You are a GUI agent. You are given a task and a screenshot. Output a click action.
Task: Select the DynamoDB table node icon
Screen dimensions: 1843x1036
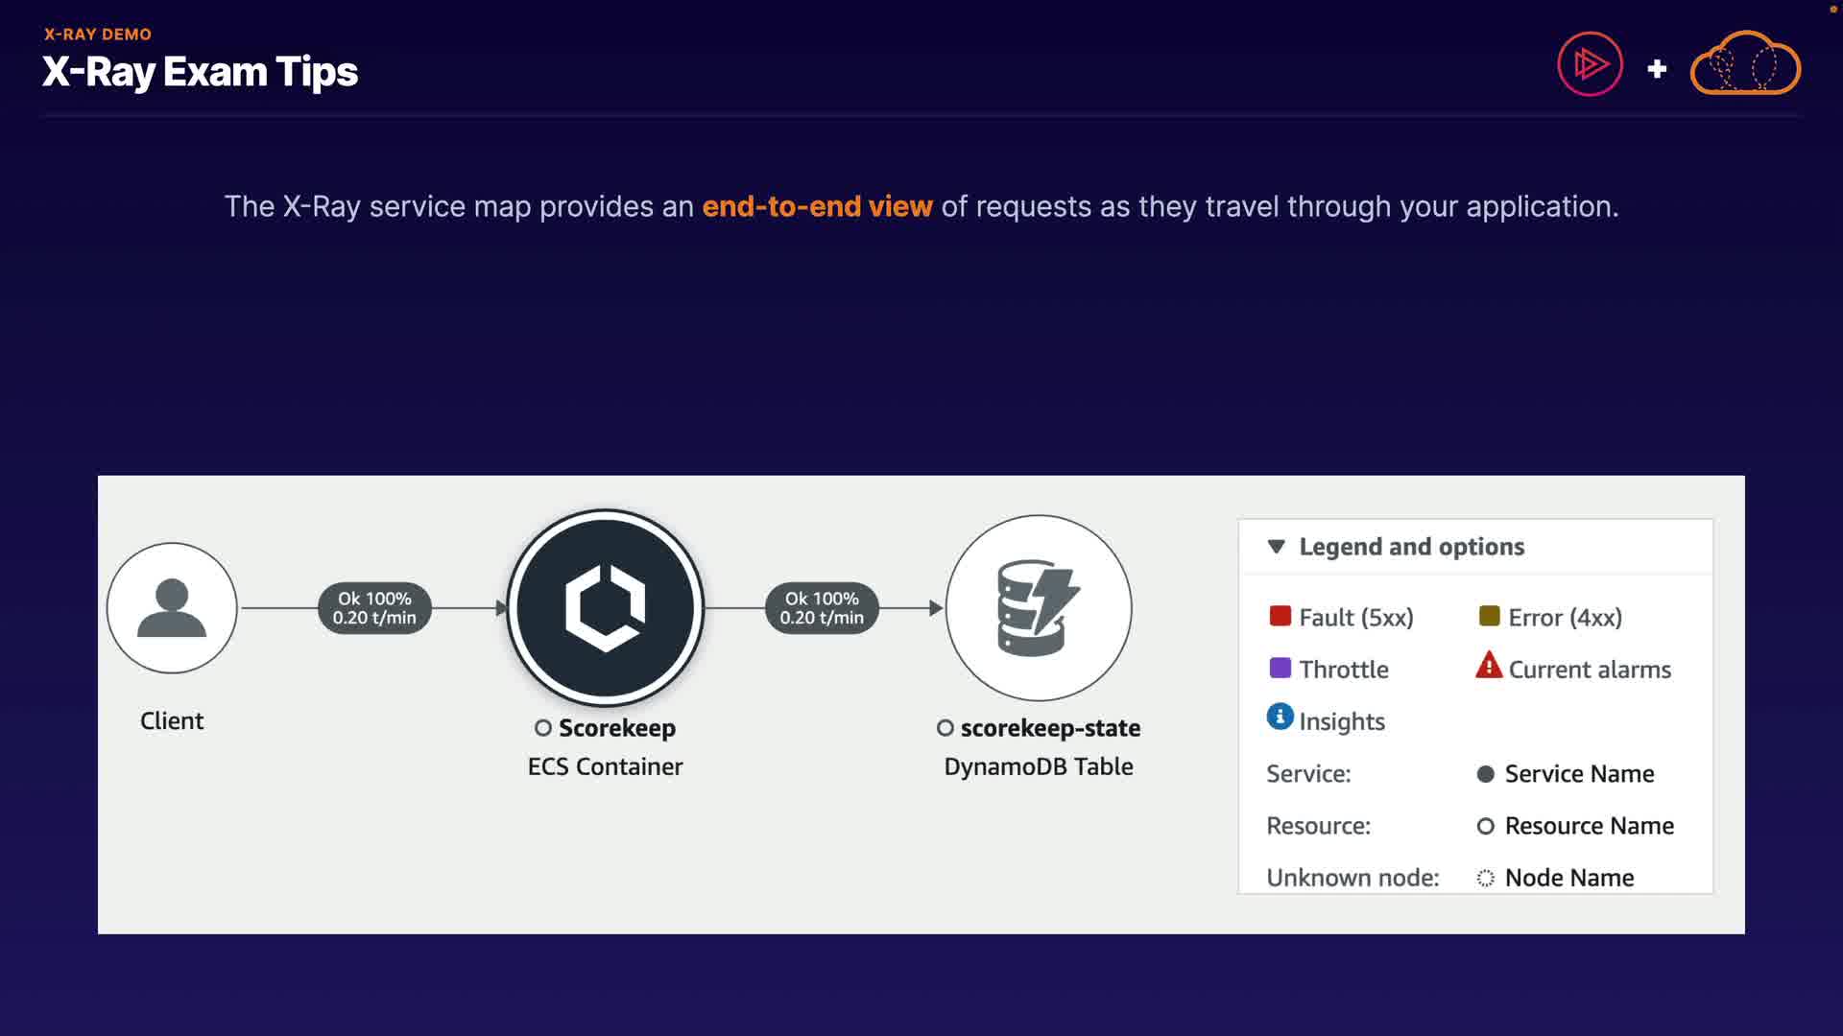tap(1039, 608)
